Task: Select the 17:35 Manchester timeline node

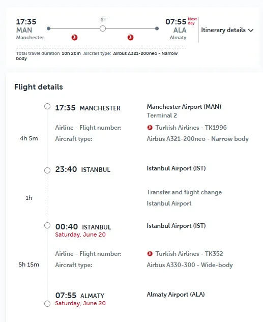Action: (x=47, y=106)
